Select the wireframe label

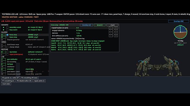pyautogui.click(x=11, y=67)
